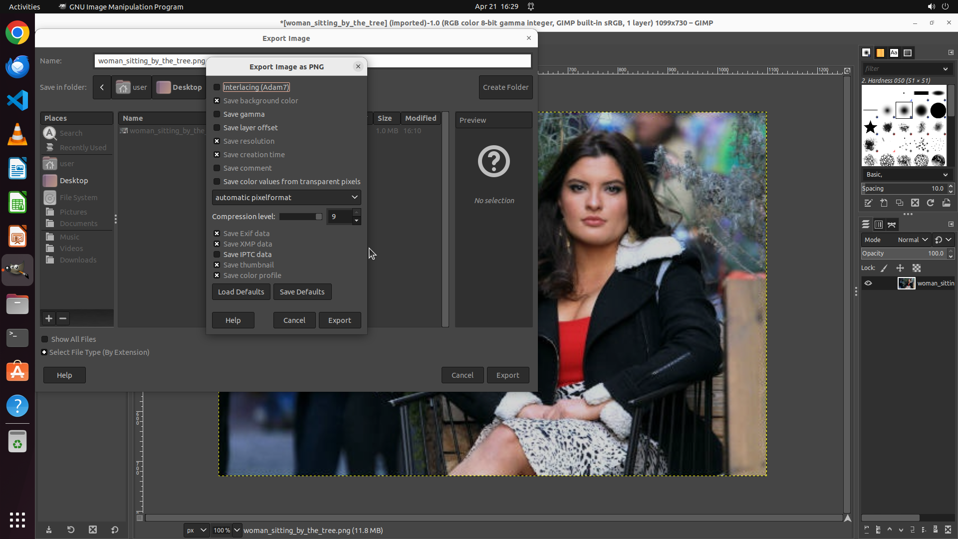Image resolution: width=958 pixels, height=539 pixels.
Task: Click Export in the PNG dialog
Action: [339, 320]
